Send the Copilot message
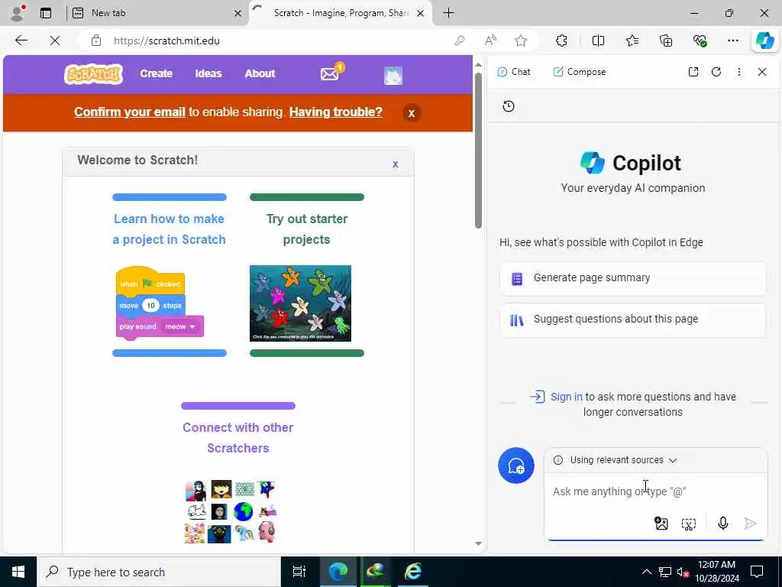 [750, 523]
